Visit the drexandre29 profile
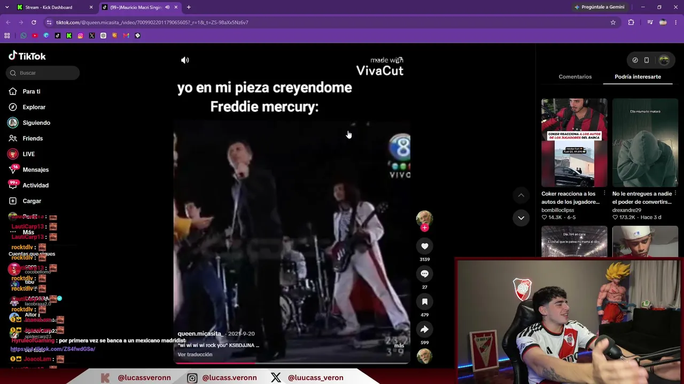684x384 pixels. tap(627, 210)
